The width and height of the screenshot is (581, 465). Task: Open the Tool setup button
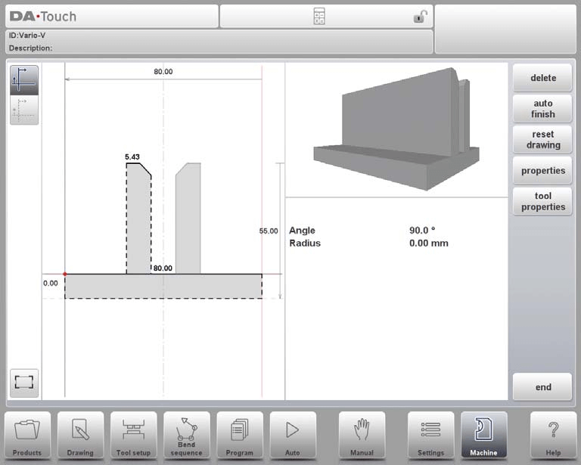(133, 436)
